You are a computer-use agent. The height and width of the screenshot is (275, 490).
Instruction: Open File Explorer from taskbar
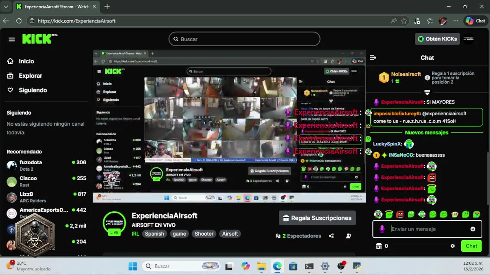coord(261,266)
